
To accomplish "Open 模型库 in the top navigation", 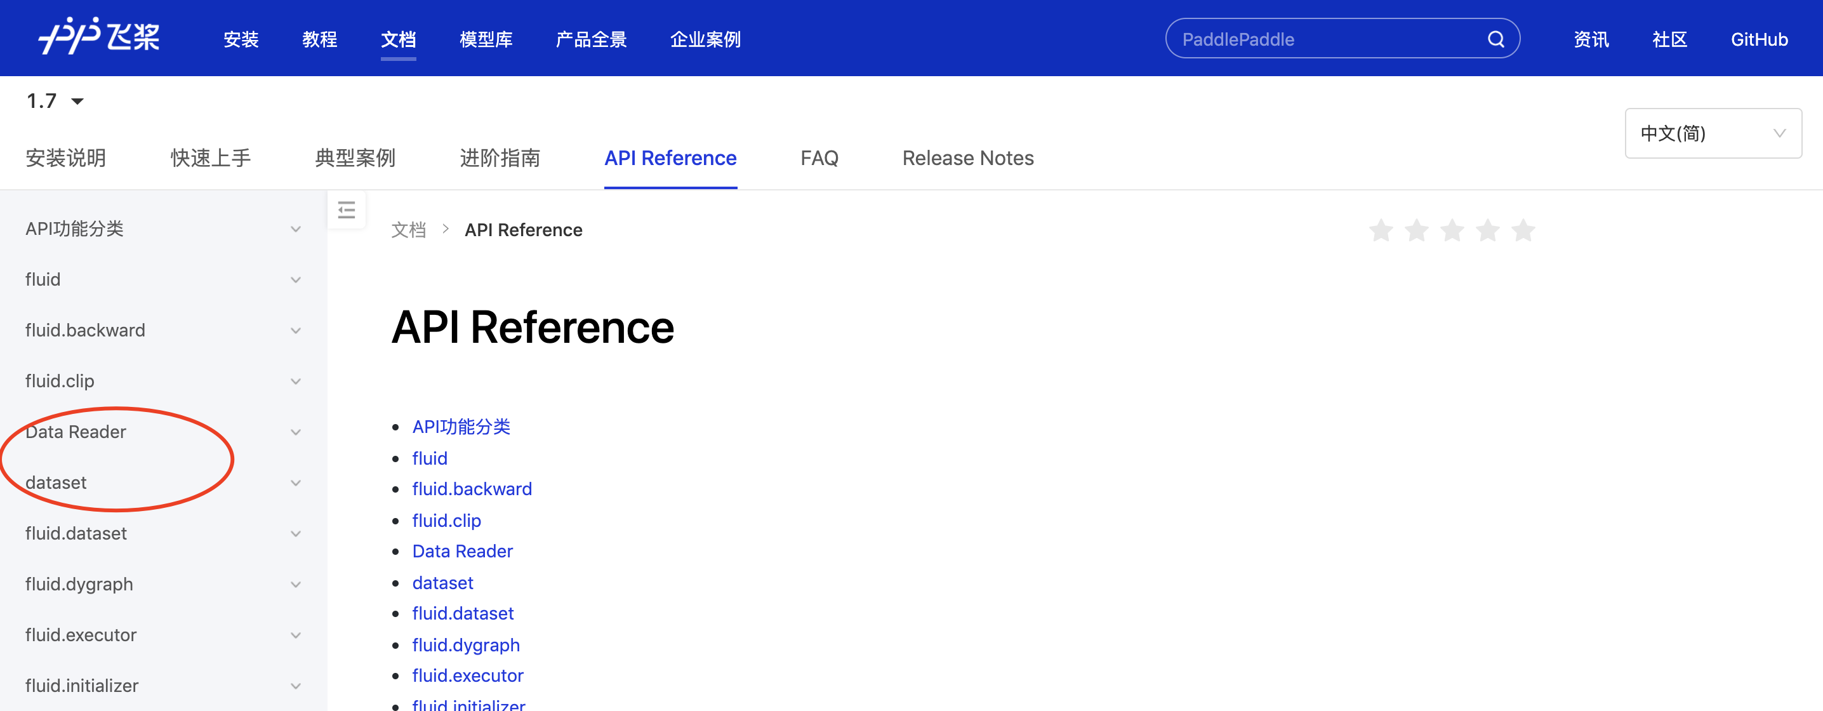I will click(486, 39).
